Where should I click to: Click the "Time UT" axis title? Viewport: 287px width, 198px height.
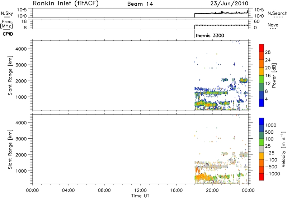pos(140,196)
